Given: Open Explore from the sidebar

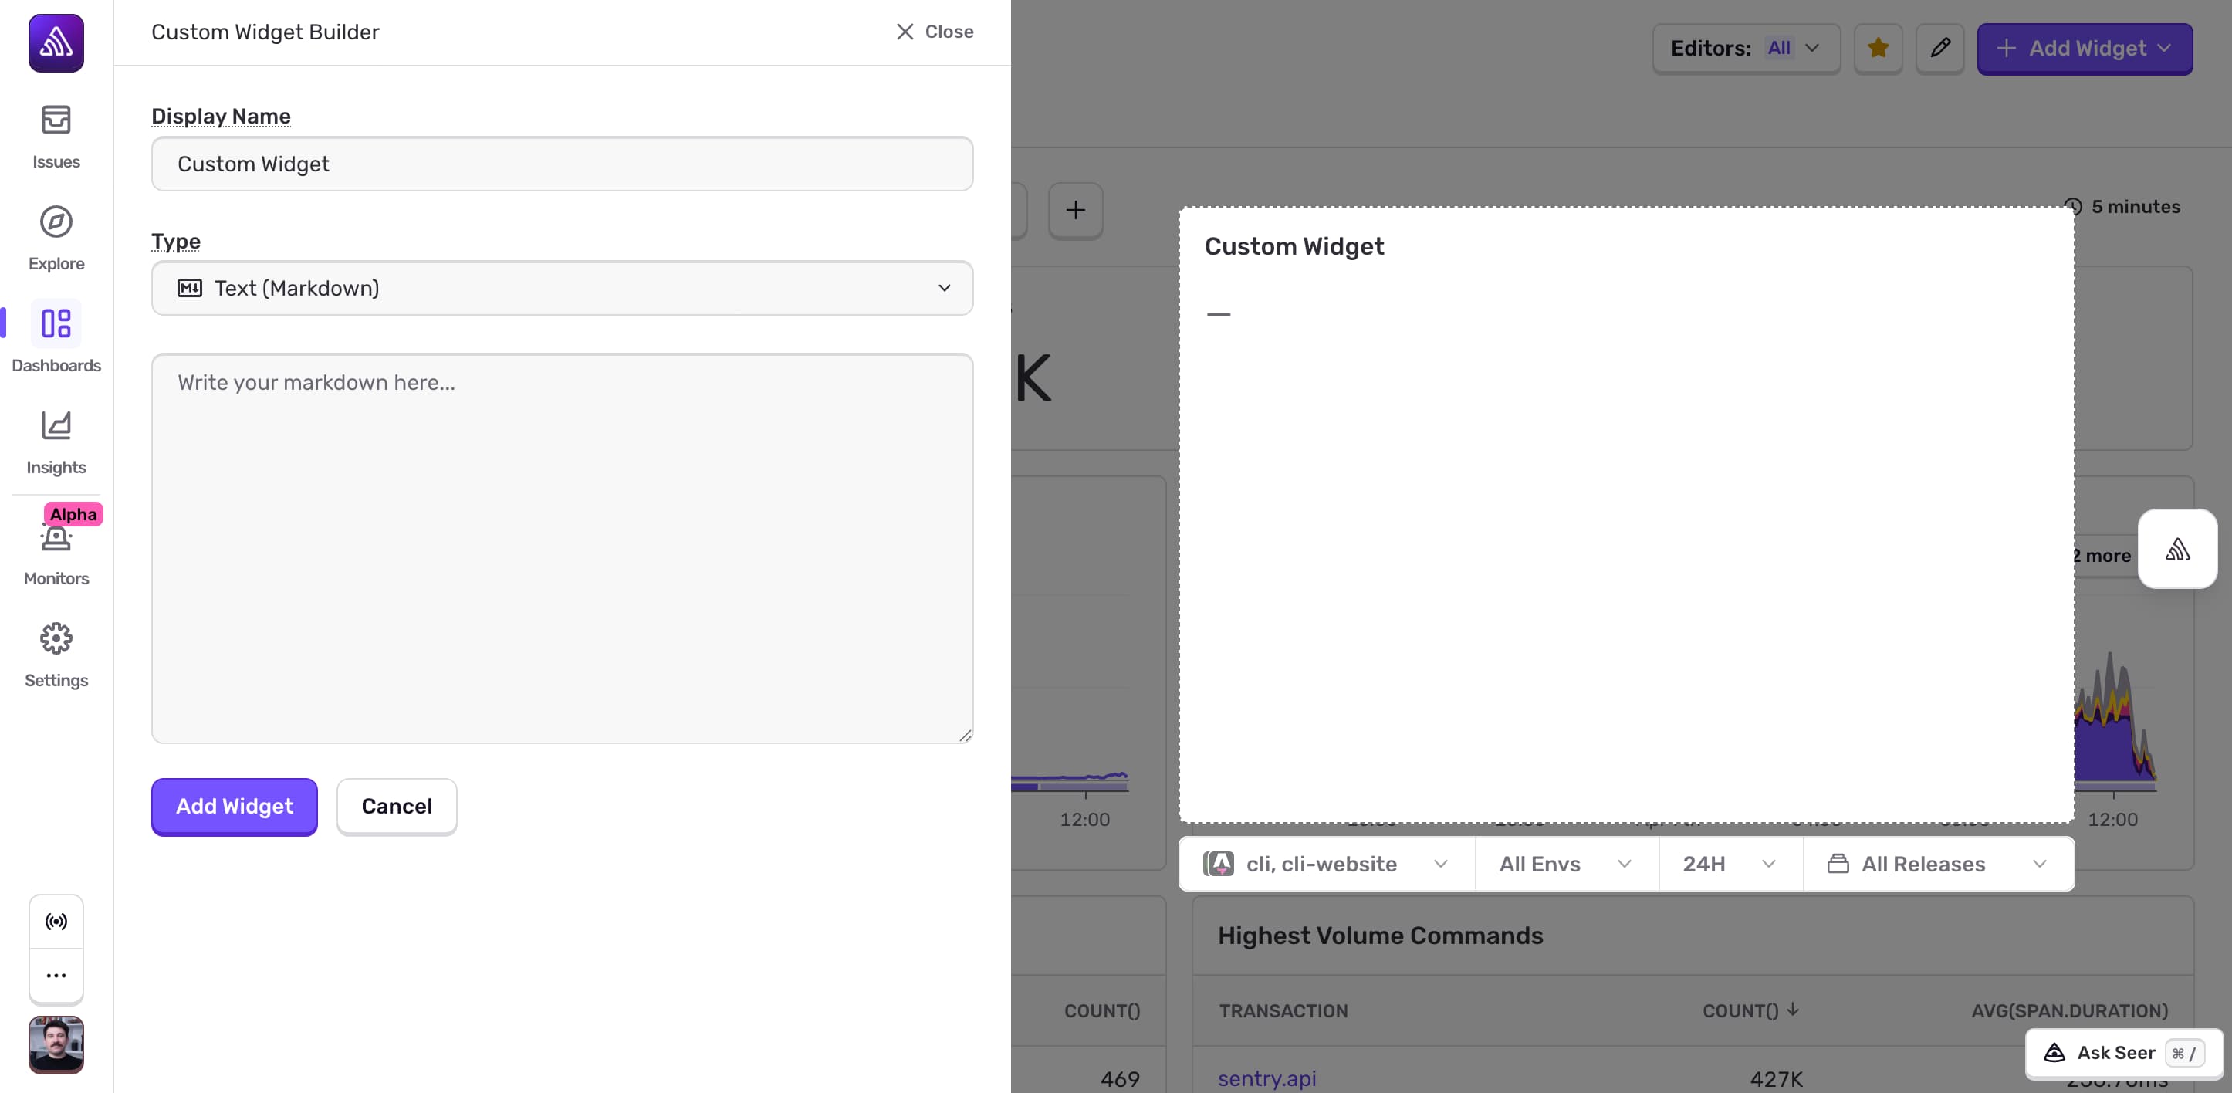Looking at the screenshot, I should pyautogui.click(x=56, y=239).
